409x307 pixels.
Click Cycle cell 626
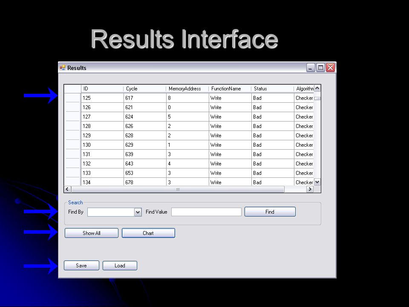145,126
